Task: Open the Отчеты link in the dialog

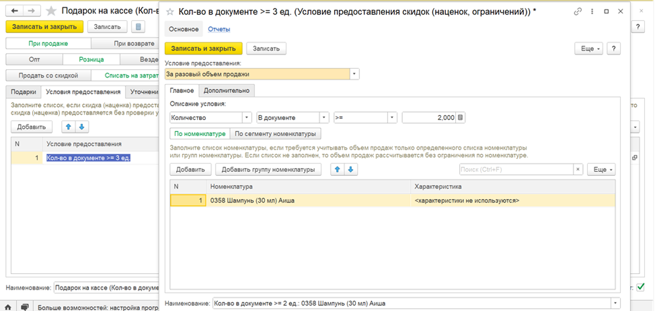Action: [x=219, y=29]
